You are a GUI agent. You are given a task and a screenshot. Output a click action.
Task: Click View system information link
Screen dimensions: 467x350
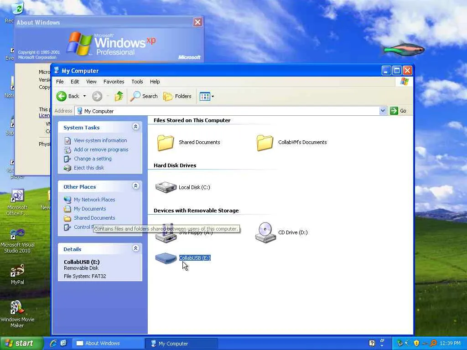pyautogui.click(x=100, y=140)
